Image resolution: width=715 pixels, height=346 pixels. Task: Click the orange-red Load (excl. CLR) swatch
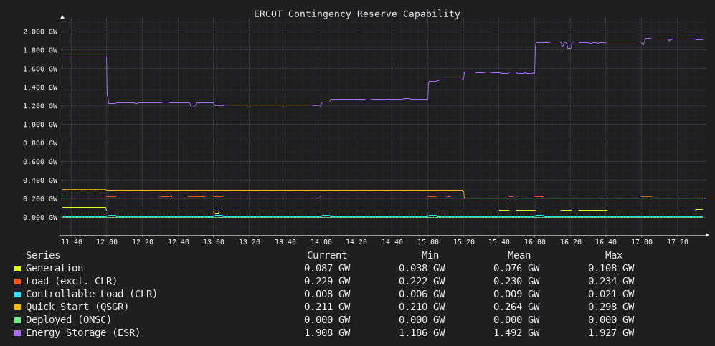tap(17, 282)
